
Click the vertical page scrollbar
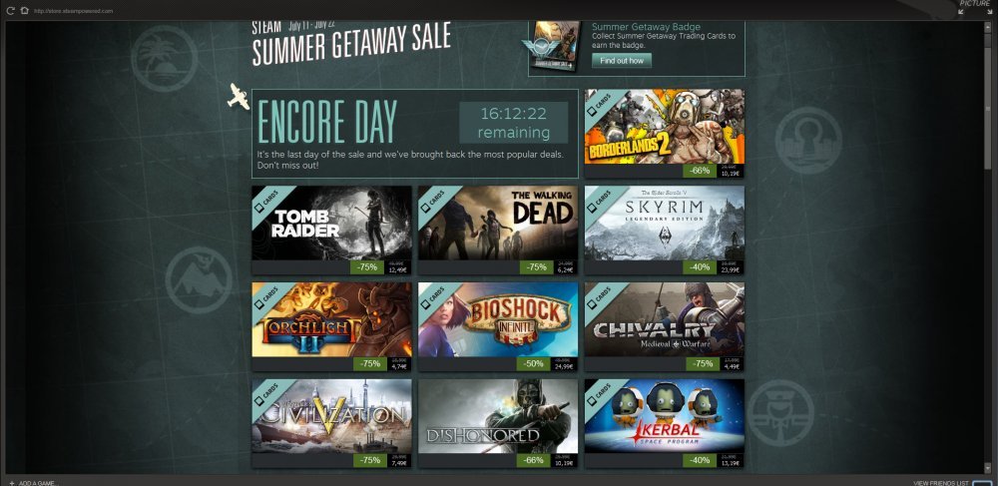(x=988, y=248)
